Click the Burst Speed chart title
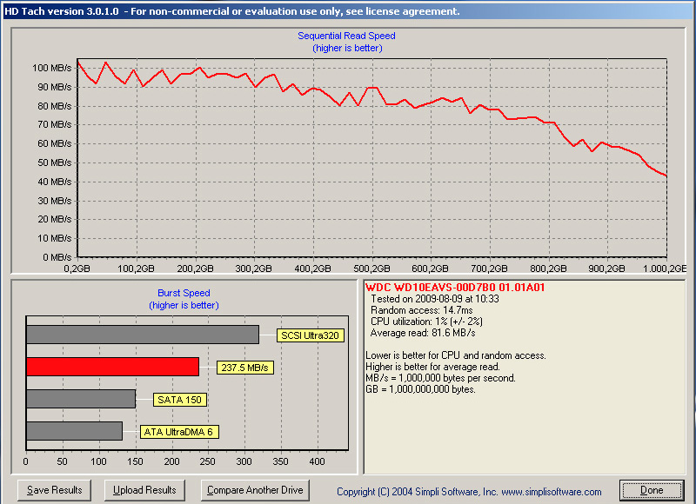Screen dimensions: 696x504 pyautogui.click(x=184, y=293)
